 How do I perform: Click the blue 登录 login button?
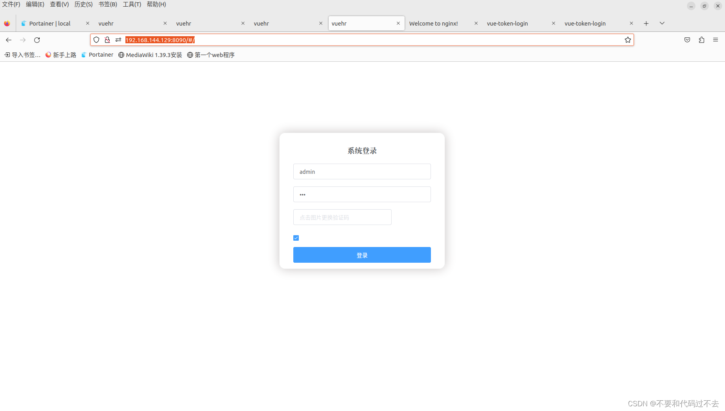[x=362, y=255]
